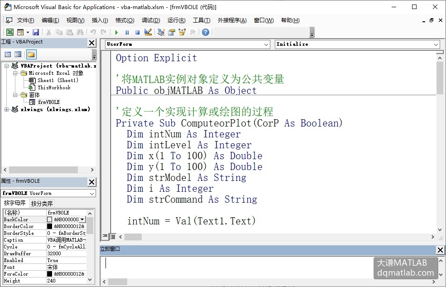446x287 pixels.
Task: Click Insert UserForm toolbar icon
Action: (20, 32)
